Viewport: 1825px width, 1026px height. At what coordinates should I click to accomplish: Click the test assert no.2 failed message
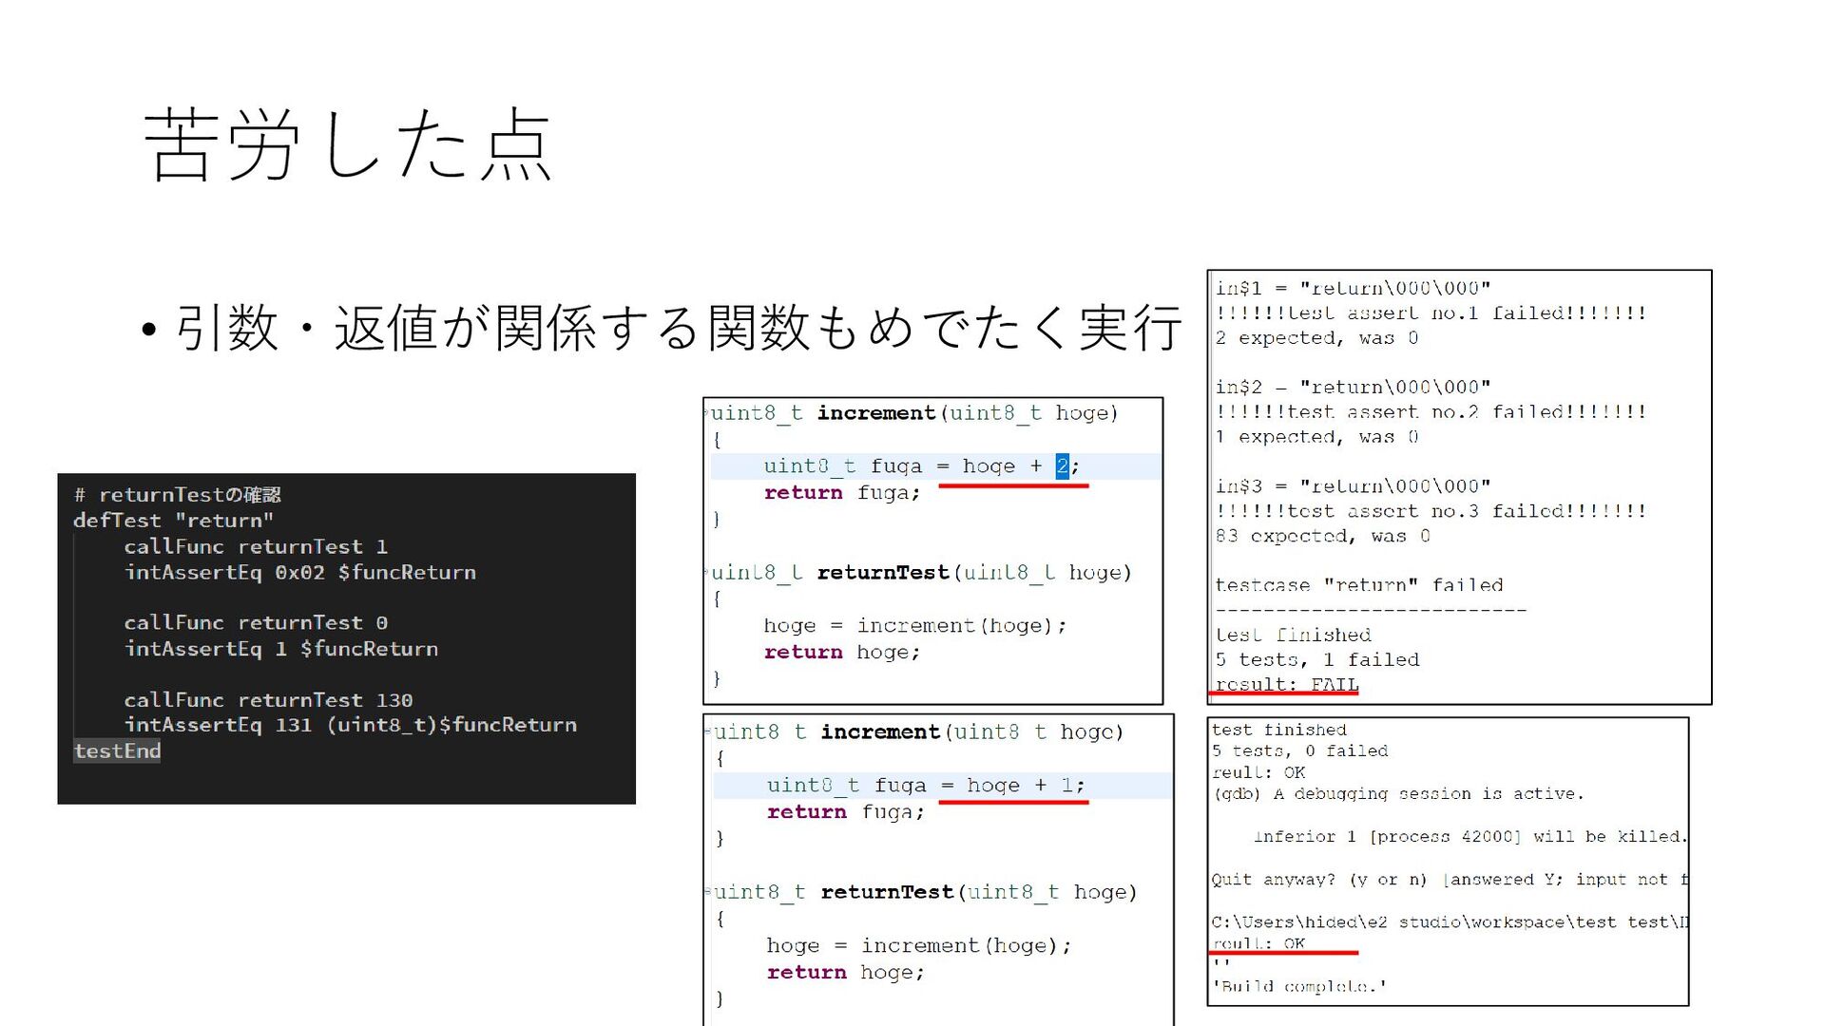pyautogui.click(x=1431, y=411)
